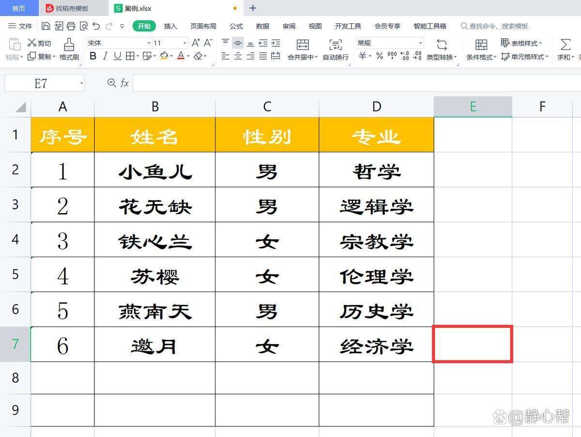Viewport: 581px width, 437px height.
Task: Open the currency (¥) format dropdown arrow
Action: [370, 57]
